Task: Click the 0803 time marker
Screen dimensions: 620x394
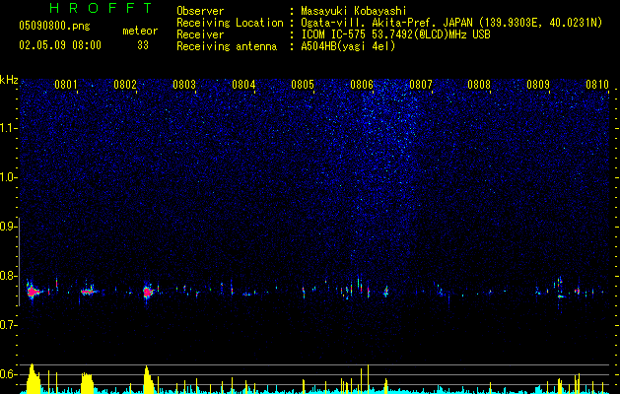Action: tap(184, 85)
